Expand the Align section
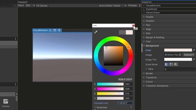The image size is (196, 110). pos(144,29)
